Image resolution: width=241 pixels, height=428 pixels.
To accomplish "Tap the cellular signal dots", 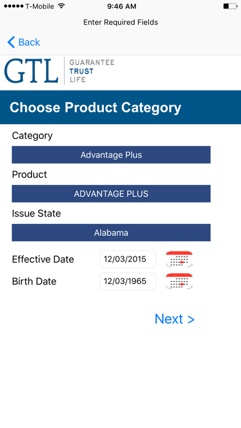I will coord(14,6).
